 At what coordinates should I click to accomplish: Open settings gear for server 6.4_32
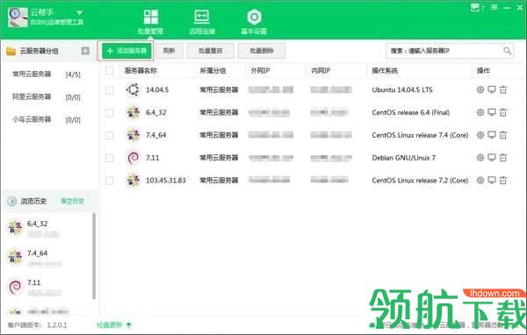pos(480,112)
